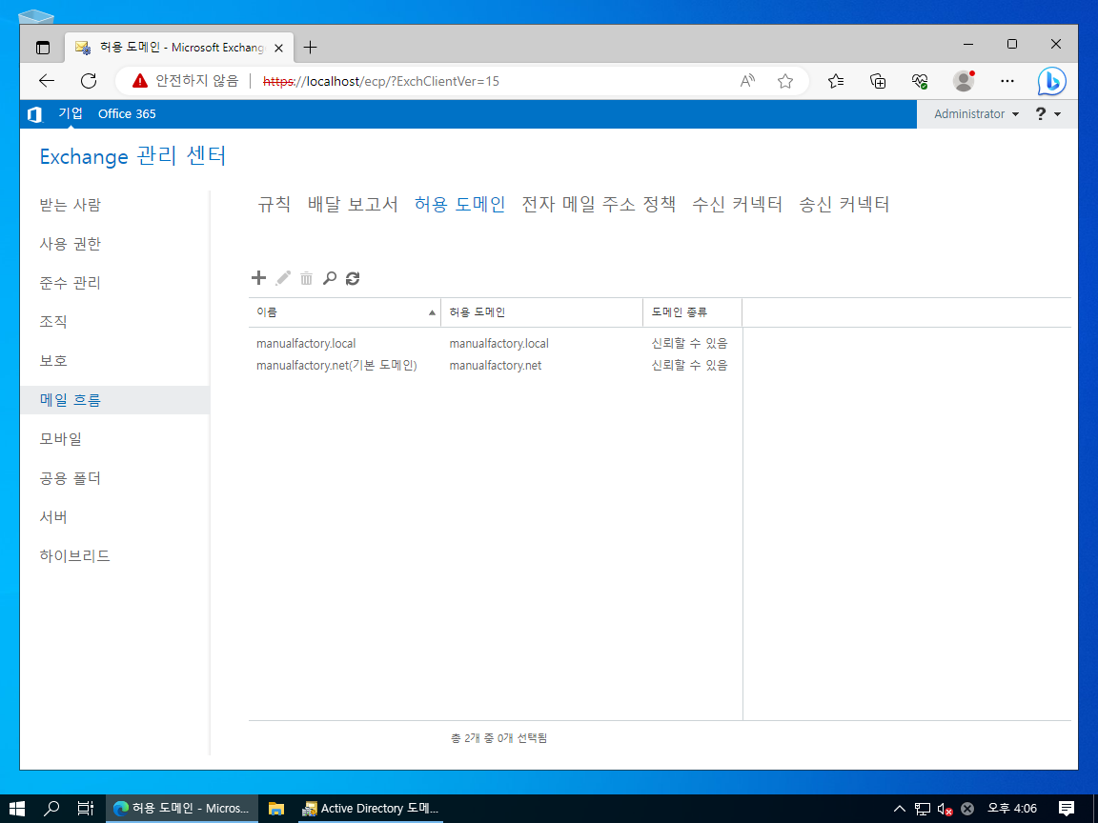Sort by the 도메인 종류 column header

[693, 312]
